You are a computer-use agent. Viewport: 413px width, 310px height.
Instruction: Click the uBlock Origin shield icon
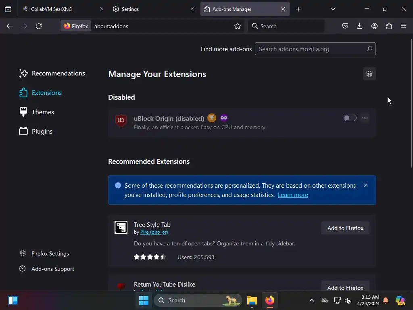tap(121, 120)
